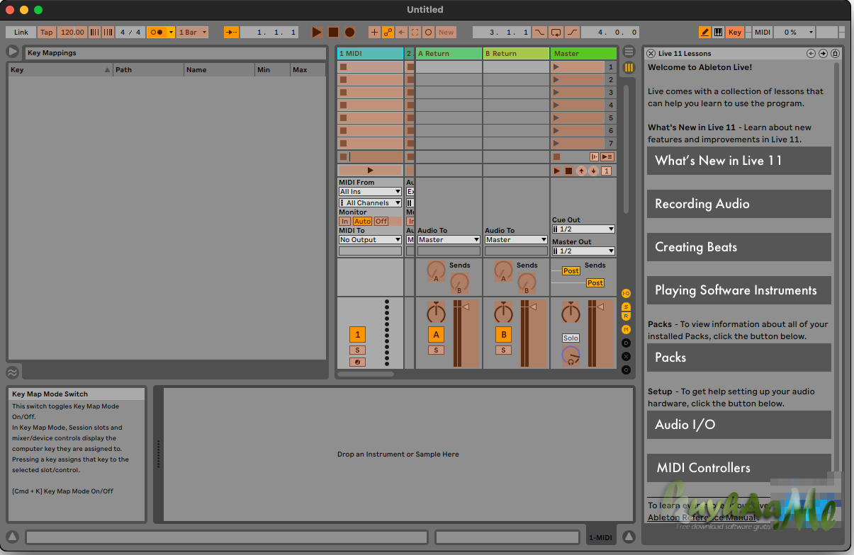
Task: Toggle the Draw Mode pencil icon
Action: [704, 32]
